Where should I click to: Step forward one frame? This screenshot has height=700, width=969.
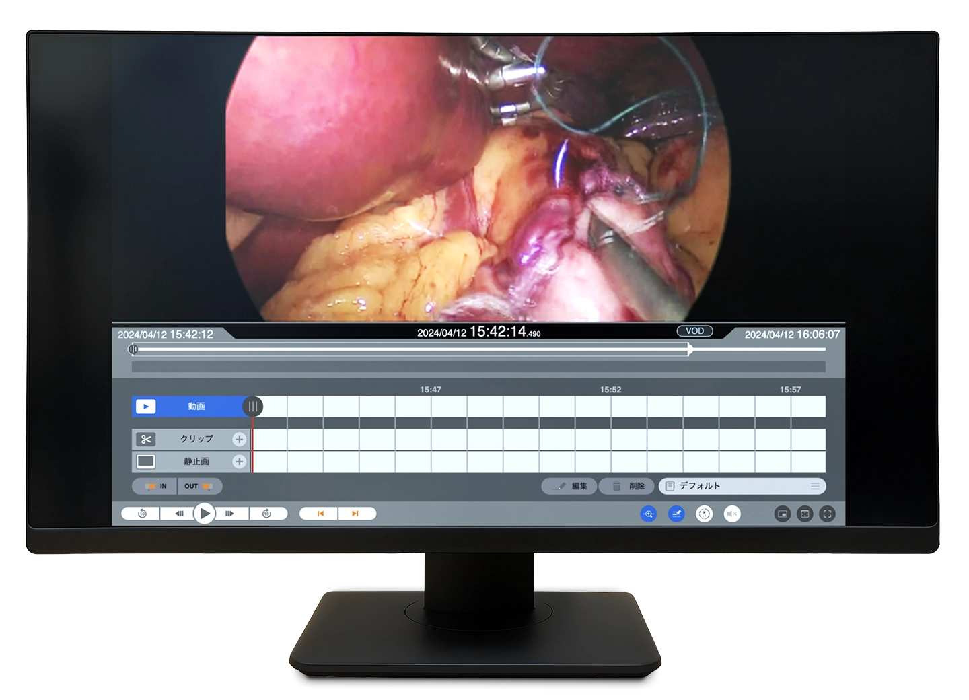click(x=229, y=514)
